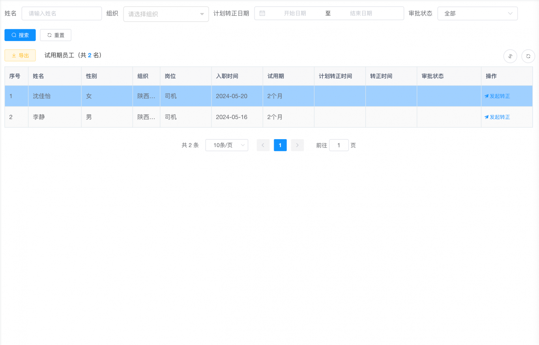Click the 序号 column header
Image resolution: width=539 pixels, height=345 pixels.
[17, 76]
